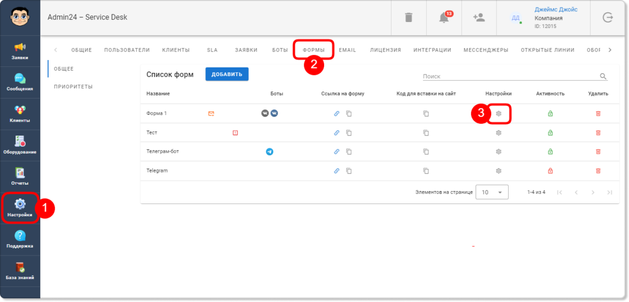
Task: Open notifications bell with 13 badge
Action: [x=444, y=18]
